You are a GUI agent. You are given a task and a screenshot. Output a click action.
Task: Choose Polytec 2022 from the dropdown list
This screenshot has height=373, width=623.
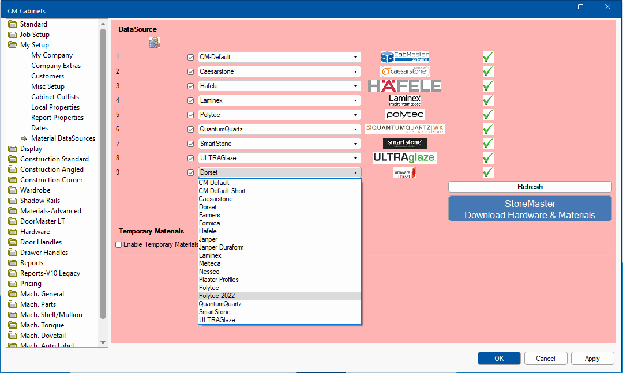pos(280,296)
